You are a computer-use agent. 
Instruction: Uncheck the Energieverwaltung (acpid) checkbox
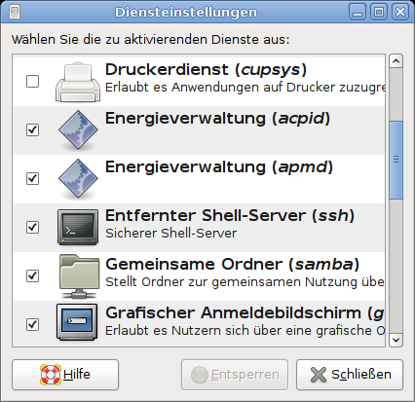32,129
